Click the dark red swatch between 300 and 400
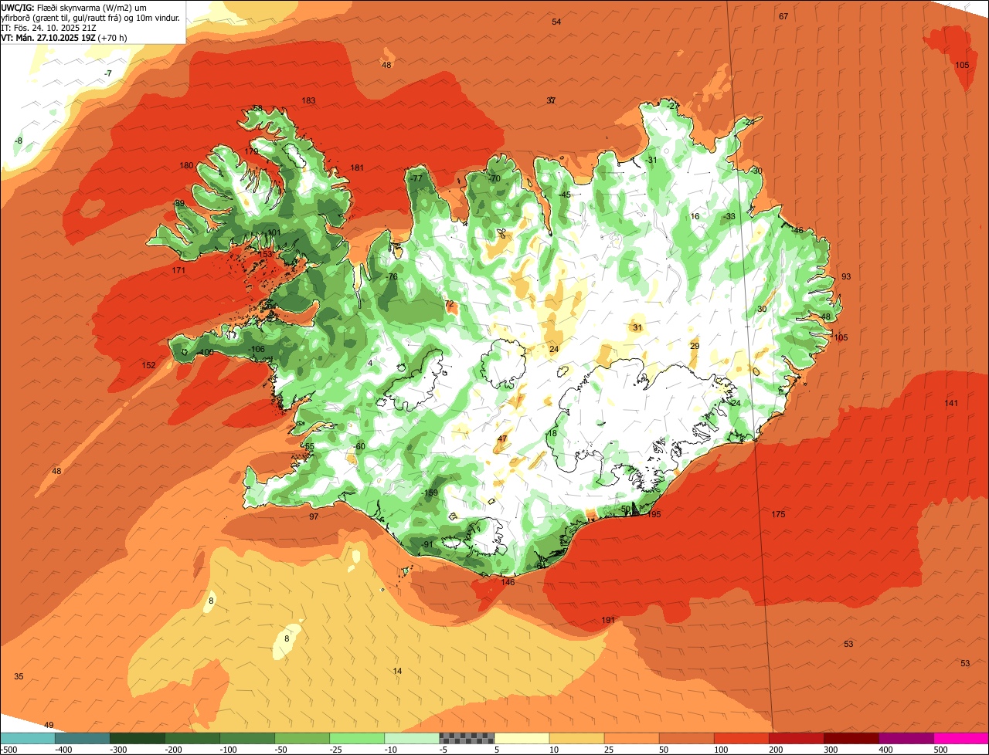The height and width of the screenshot is (755, 989). tap(851, 738)
